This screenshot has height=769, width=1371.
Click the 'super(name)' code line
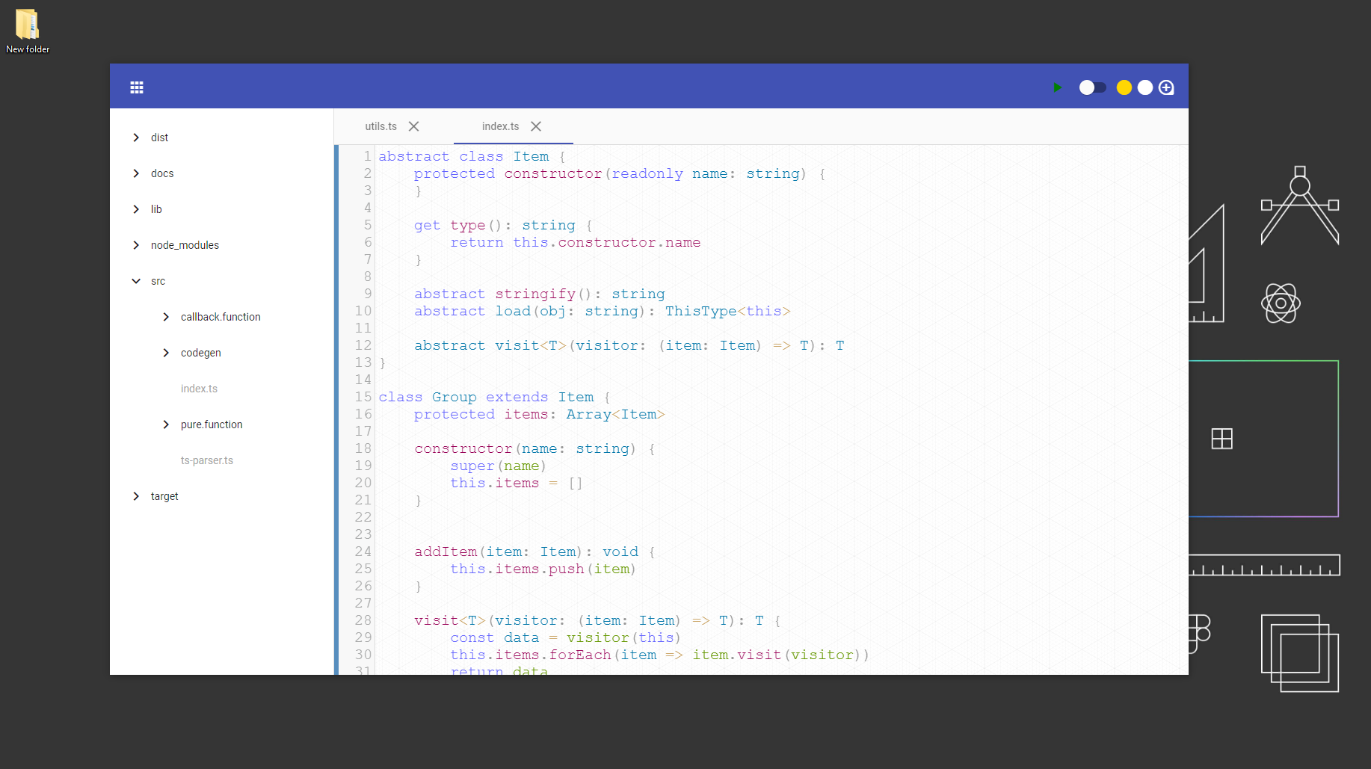pos(498,466)
